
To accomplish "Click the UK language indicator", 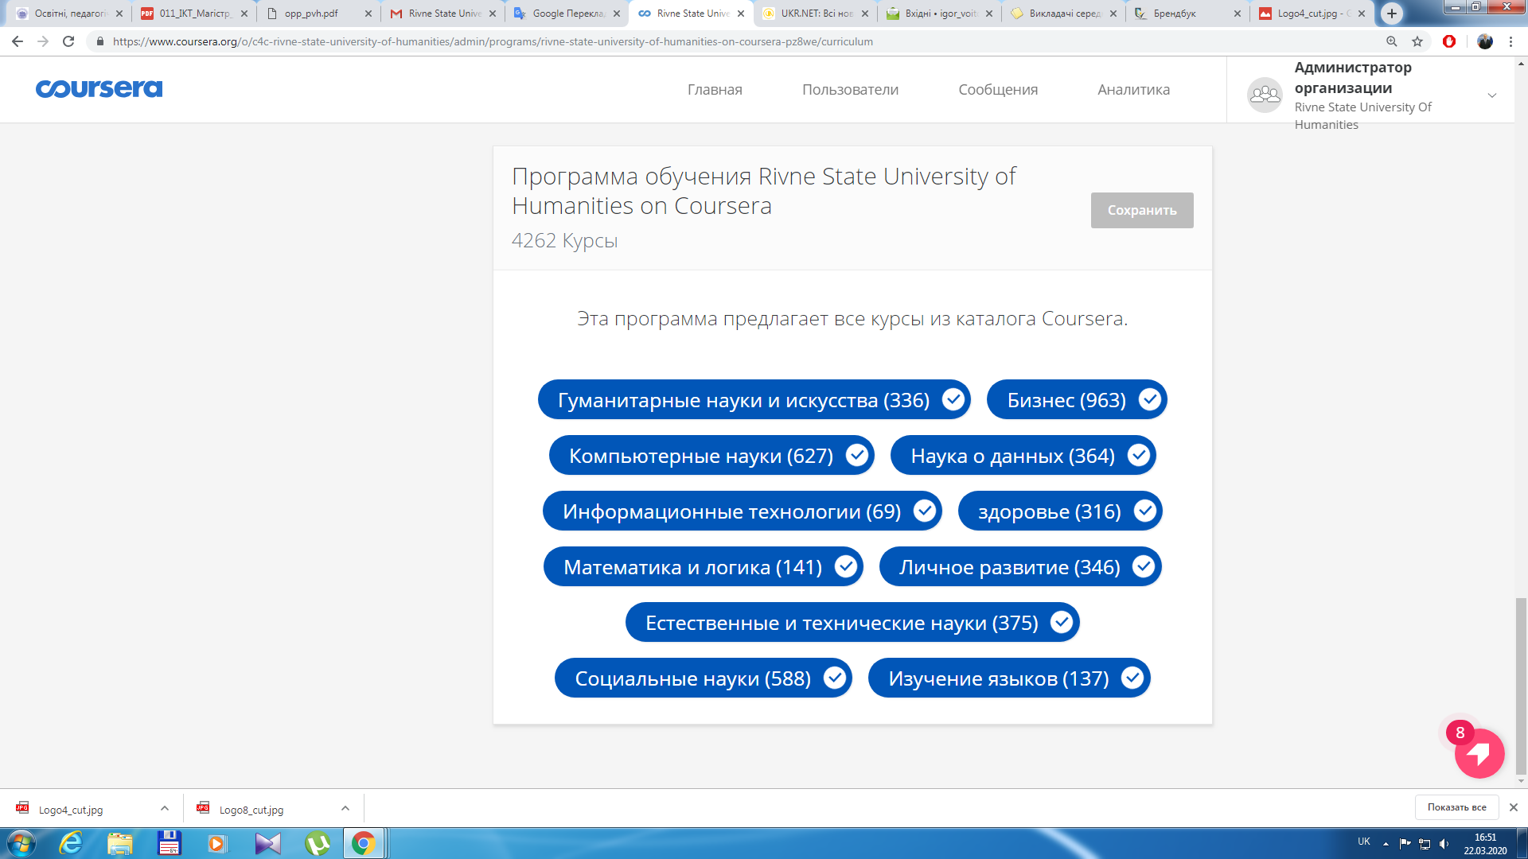I will coord(1364,842).
